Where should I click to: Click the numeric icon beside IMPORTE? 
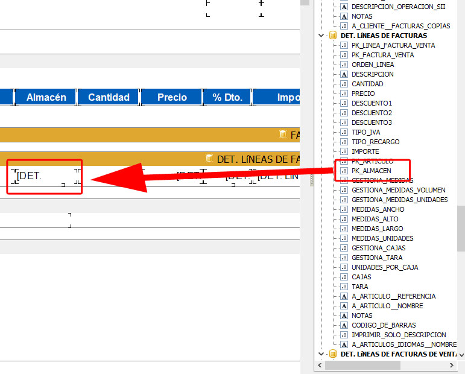(x=344, y=151)
